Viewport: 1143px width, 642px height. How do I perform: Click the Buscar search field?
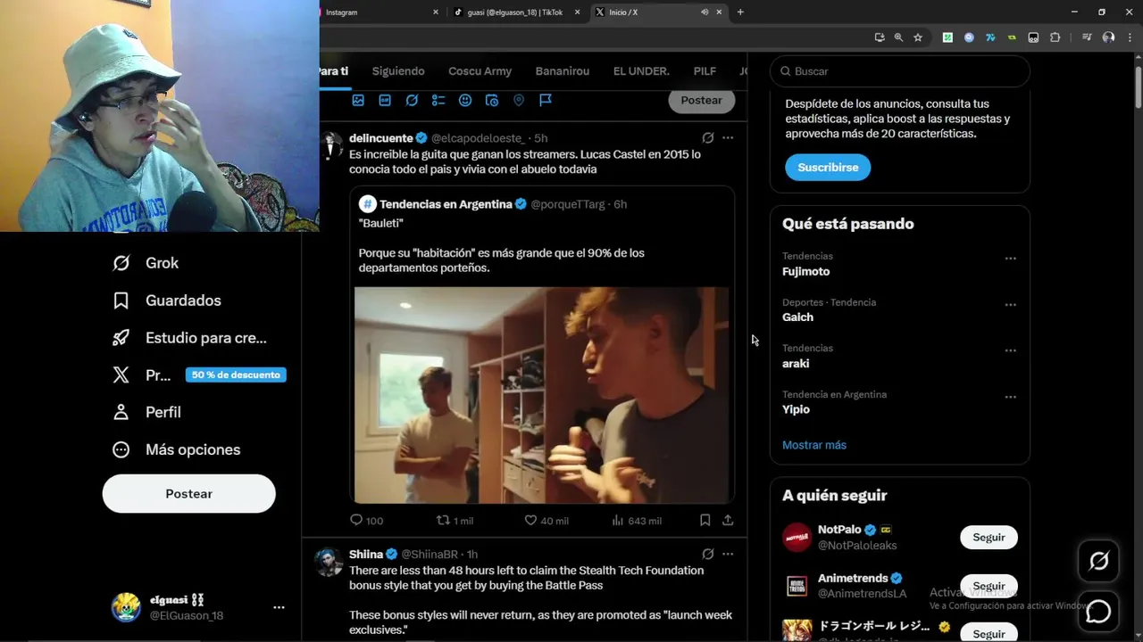900,71
